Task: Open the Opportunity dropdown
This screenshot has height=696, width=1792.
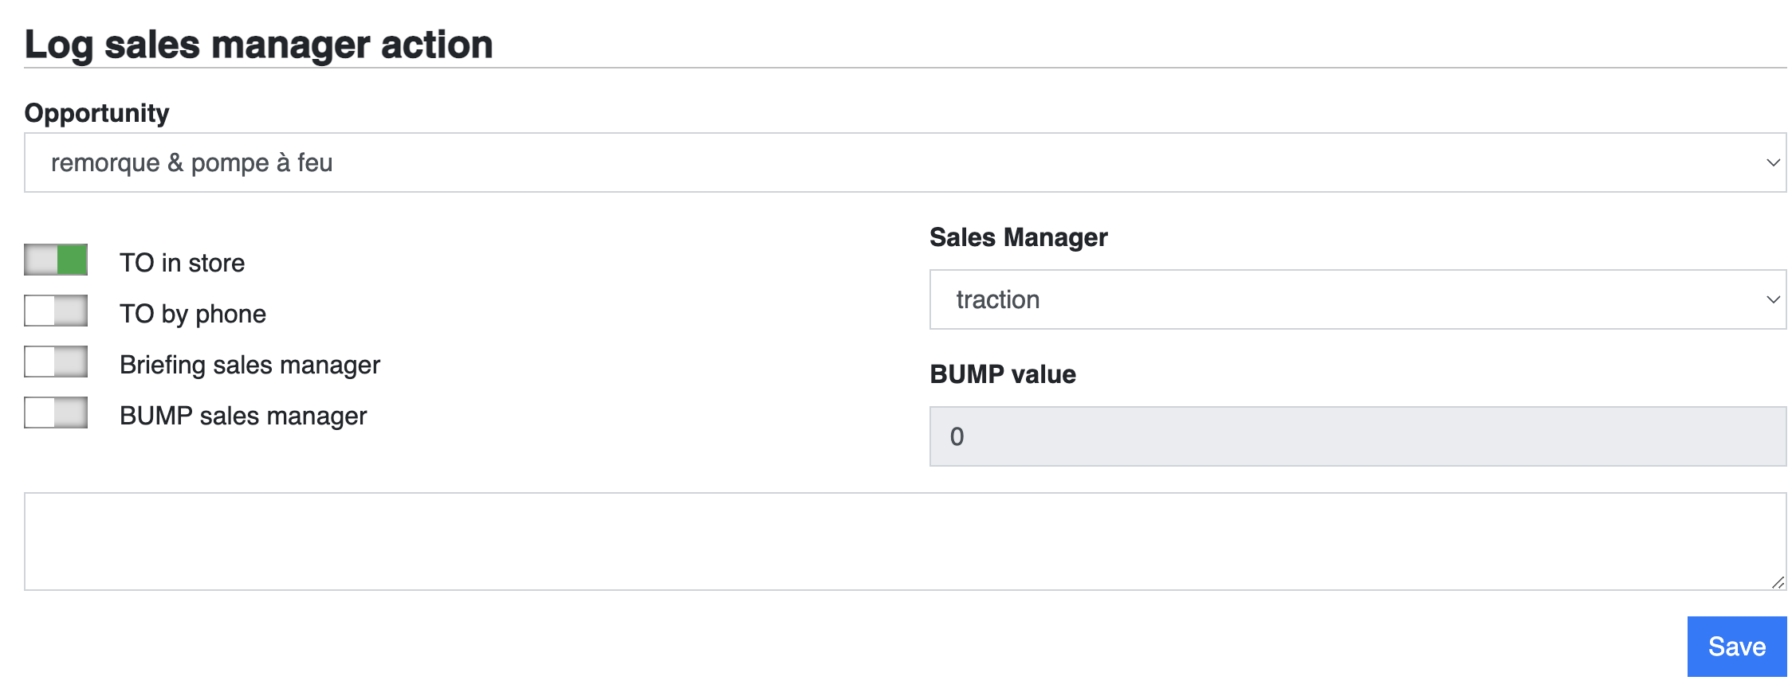Action: tap(906, 162)
